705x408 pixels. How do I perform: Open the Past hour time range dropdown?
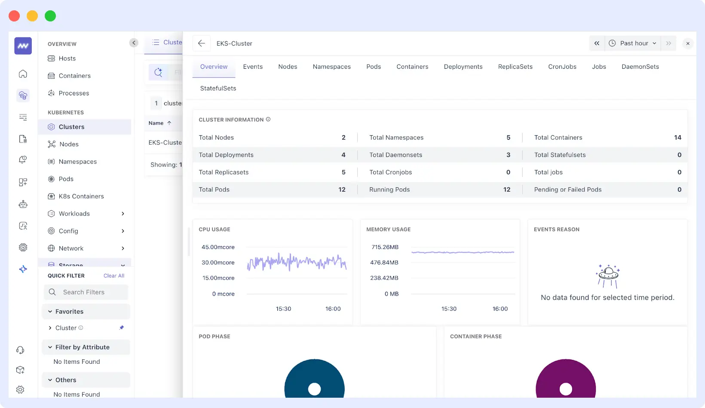[x=632, y=43]
